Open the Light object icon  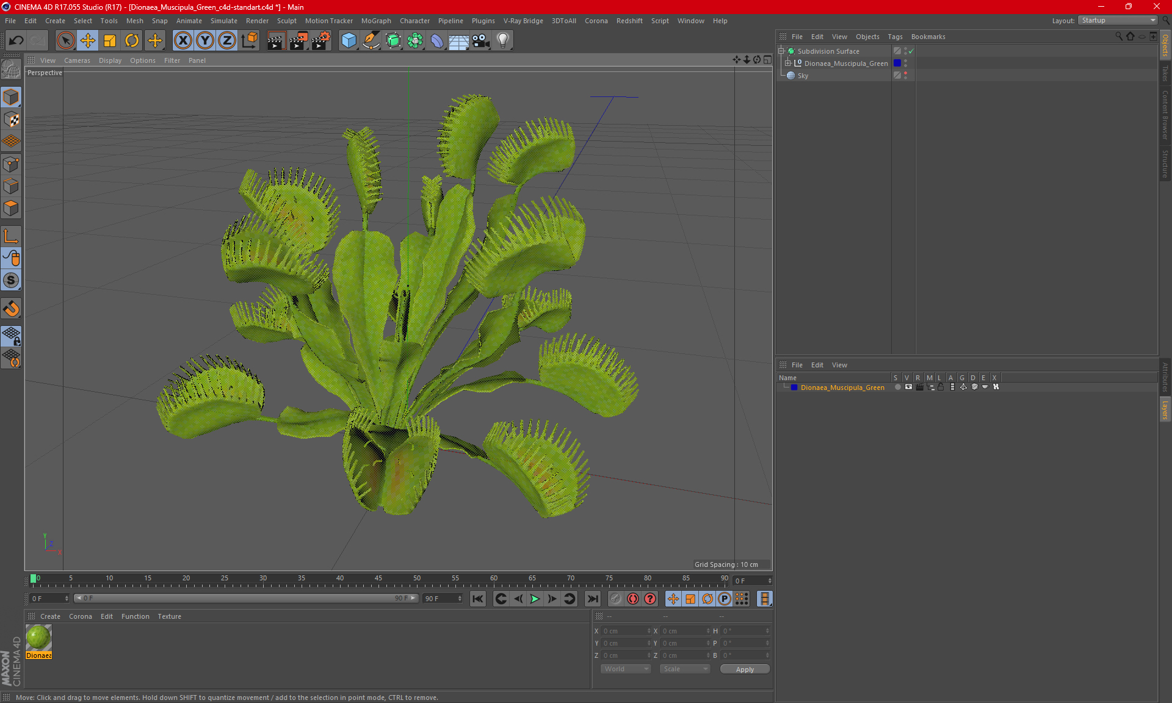click(502, 40)
